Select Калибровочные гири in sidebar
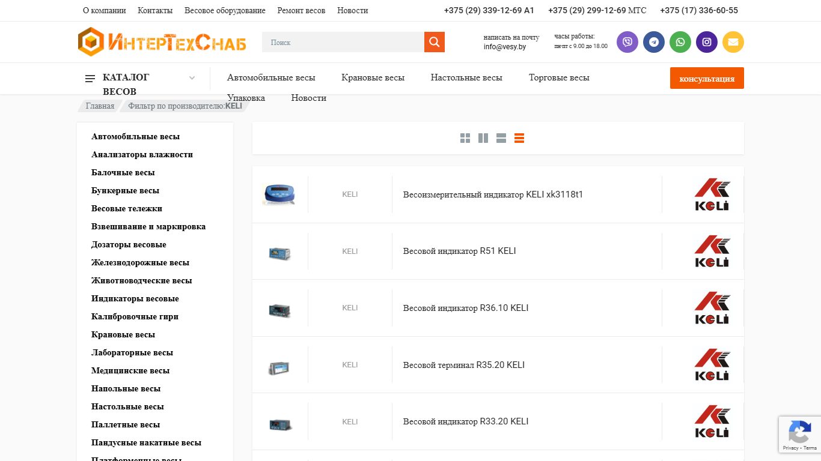Screen dimensions: 821x461 pyautogui.click(x=135, y=316)
